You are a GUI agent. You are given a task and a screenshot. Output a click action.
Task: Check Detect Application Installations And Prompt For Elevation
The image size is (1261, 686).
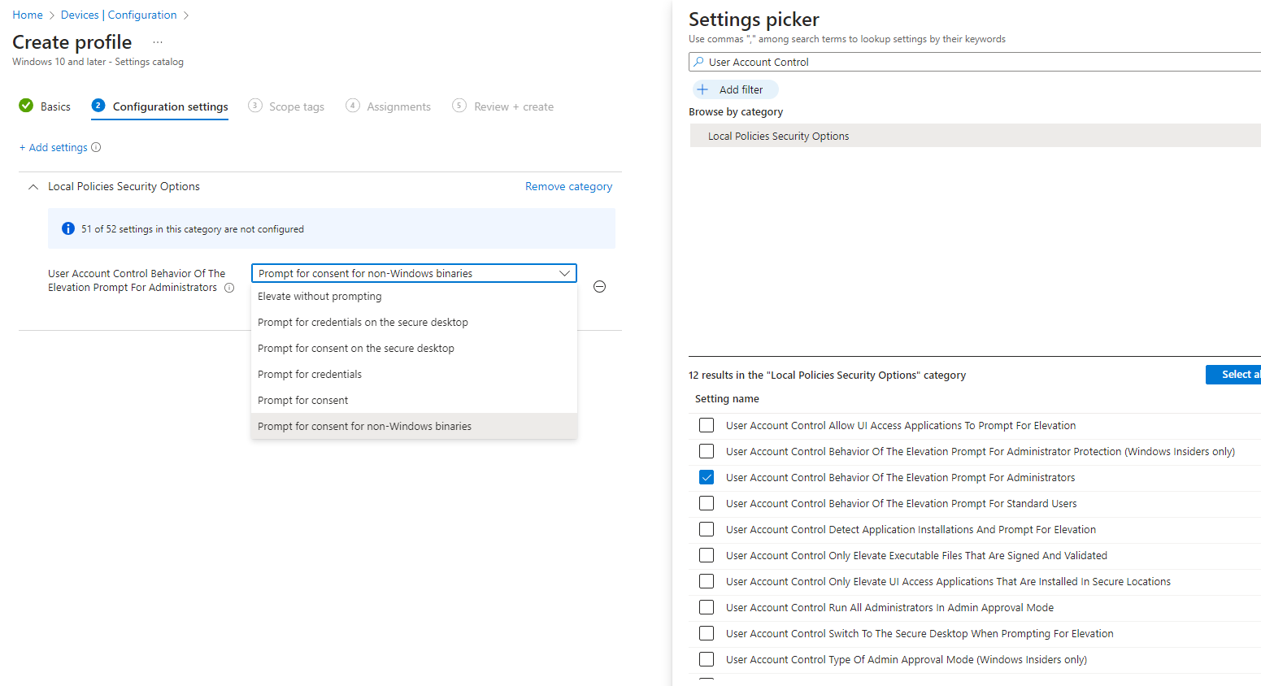pos(706,529)
